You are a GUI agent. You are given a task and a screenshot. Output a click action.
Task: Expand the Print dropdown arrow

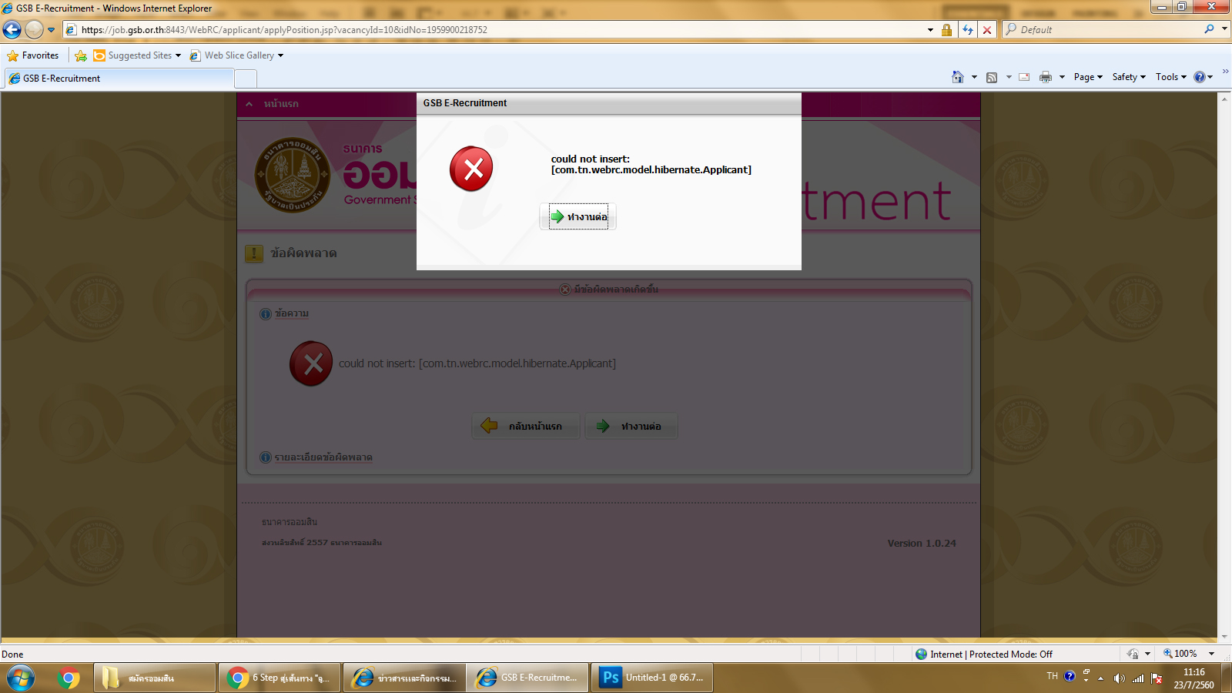[1062, 77]
